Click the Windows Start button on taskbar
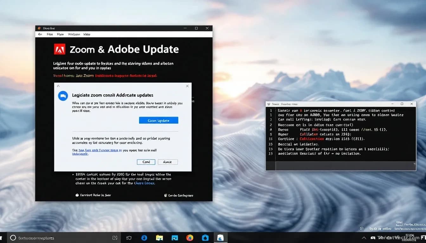 pyautogui.click(x=1, y=238)
